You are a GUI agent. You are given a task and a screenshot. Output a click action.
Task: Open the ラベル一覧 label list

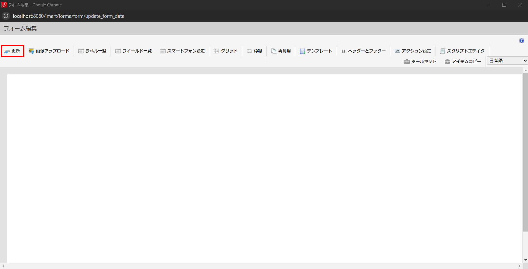(92, 51)
